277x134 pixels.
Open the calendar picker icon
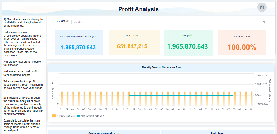[x=263, y=22]
